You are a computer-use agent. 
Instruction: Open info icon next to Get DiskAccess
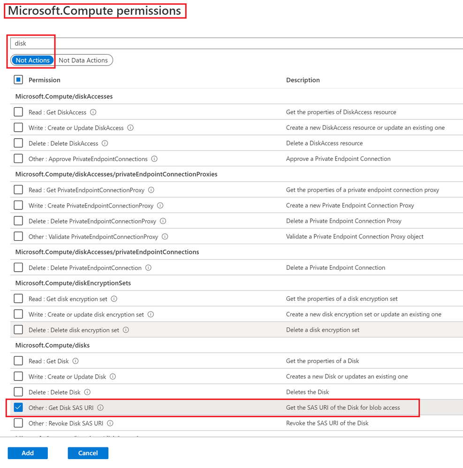coord(93,112)
